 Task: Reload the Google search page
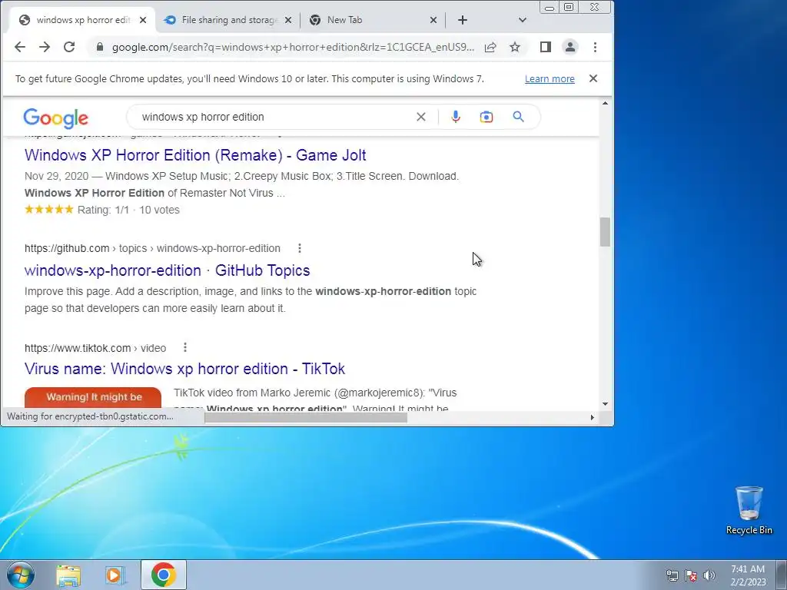69,47
